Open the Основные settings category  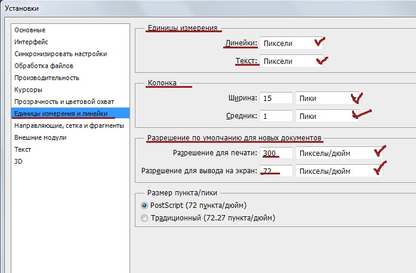[x=30, y=30]
